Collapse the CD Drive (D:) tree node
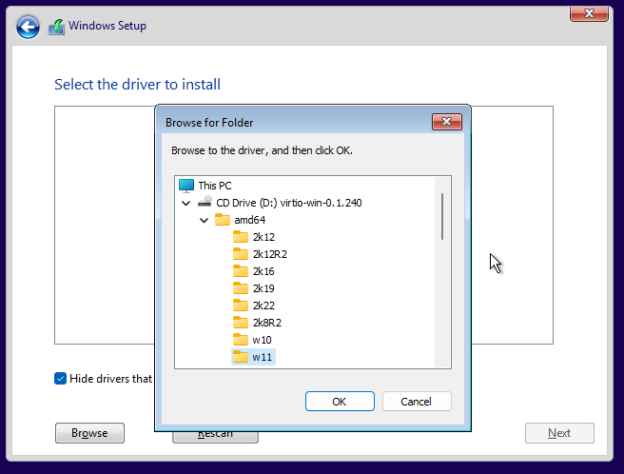624x474 pixels. pyautogui.click(x=185, y=203)
